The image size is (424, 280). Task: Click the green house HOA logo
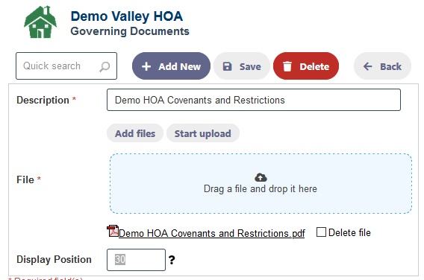(x=40, y=22)
